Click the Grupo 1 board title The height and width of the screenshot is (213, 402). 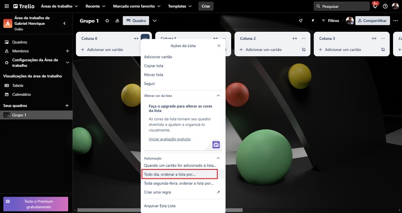89,21
